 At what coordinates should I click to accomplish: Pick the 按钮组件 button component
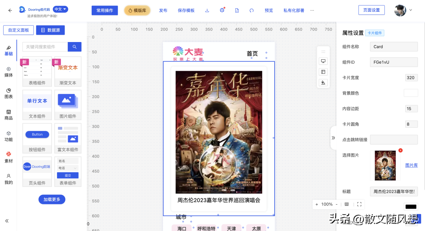(x=37, y=138)
